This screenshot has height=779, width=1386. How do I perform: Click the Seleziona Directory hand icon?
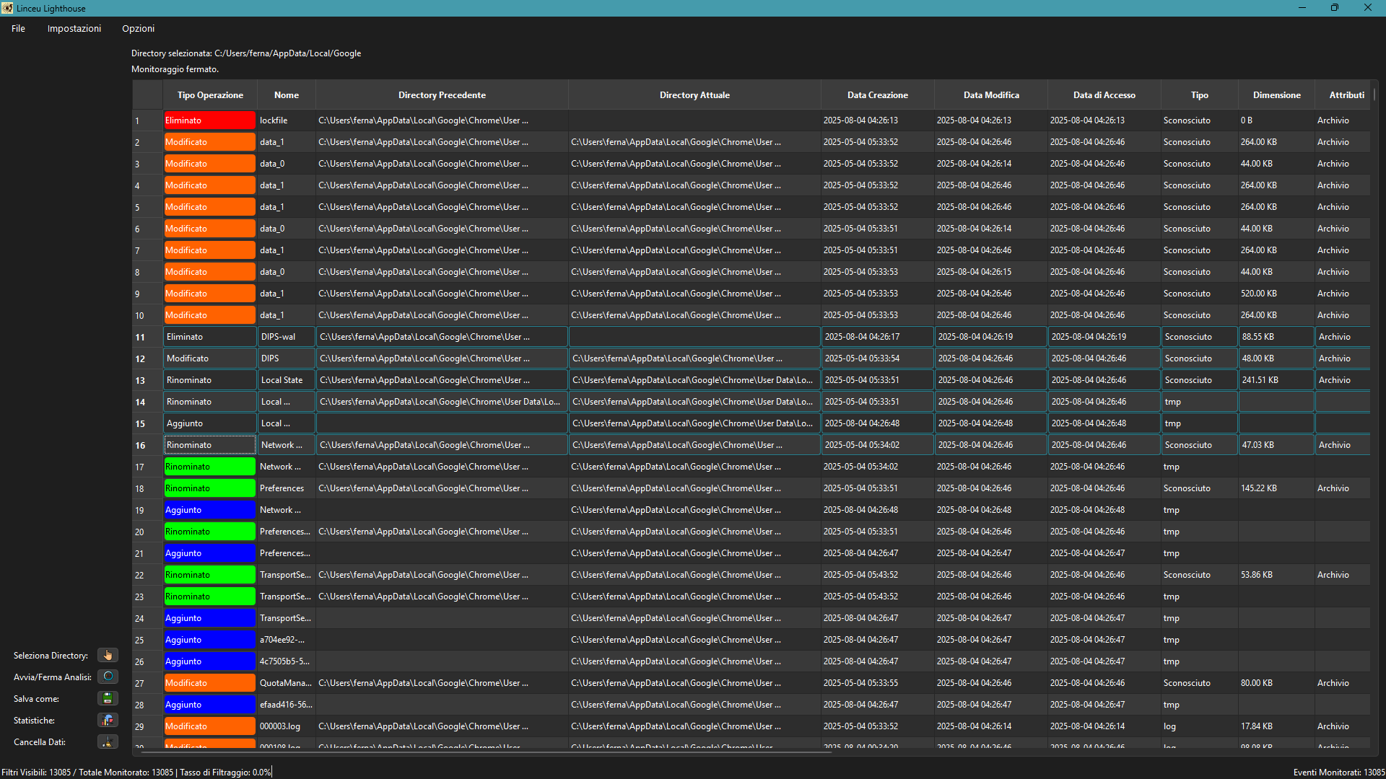click(108, 655)
